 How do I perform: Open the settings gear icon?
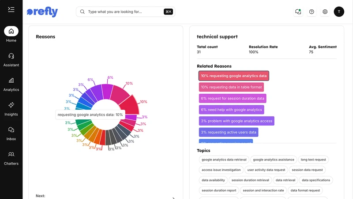pyautogui.click(x=325, y=12)
